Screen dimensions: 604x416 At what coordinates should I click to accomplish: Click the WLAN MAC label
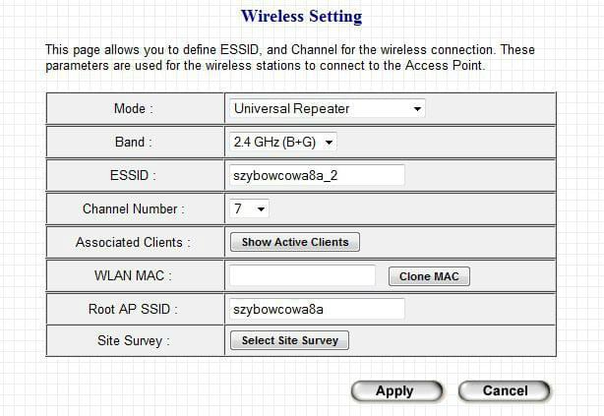tap(133, 276)
